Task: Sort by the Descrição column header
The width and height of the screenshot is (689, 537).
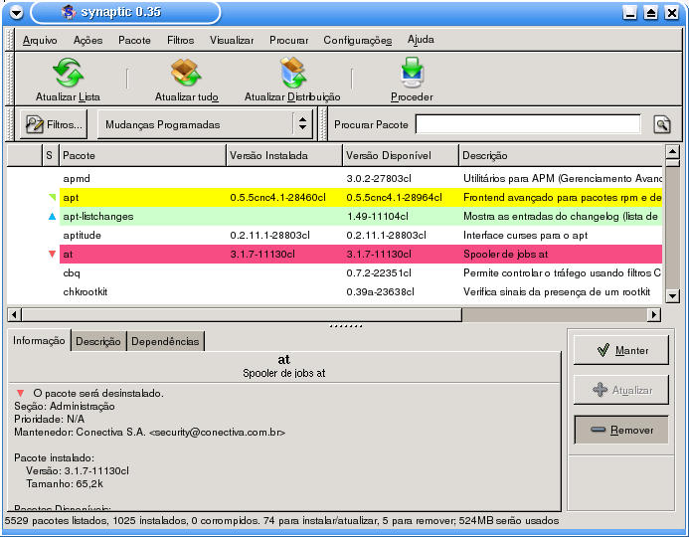Action: coord(561,155)
